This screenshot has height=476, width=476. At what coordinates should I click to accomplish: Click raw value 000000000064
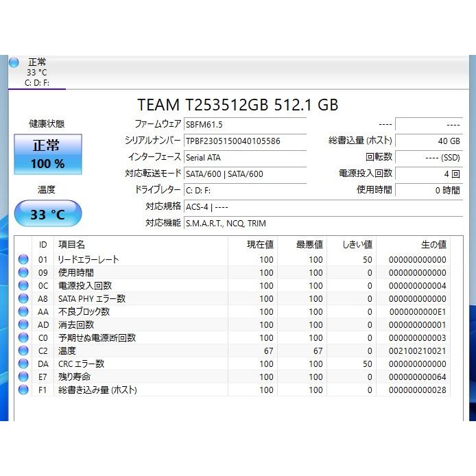(x=418, y=377)
